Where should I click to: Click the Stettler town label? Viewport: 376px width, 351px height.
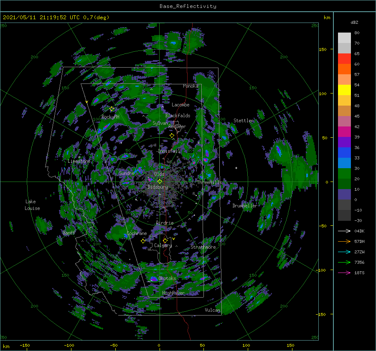coord(244,121)
